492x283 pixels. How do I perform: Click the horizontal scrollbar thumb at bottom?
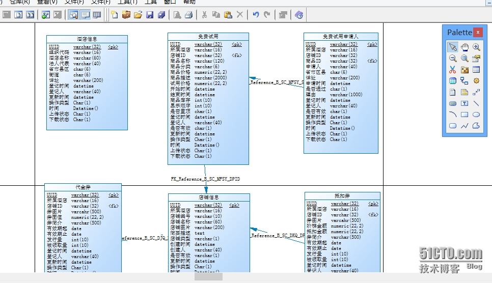pyautogui.click(x=208, y=276)
